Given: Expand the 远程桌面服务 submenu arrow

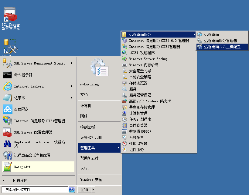Looking at the screenshot, I should point(194,35).
